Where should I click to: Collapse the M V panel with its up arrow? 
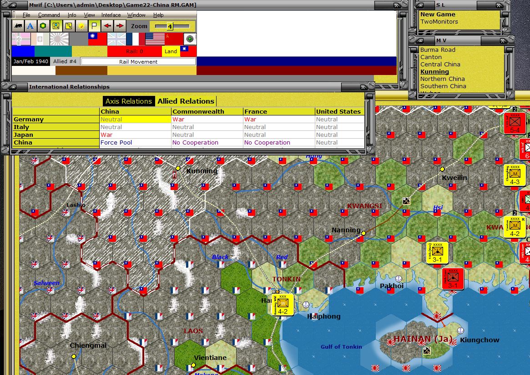(420, 40)
